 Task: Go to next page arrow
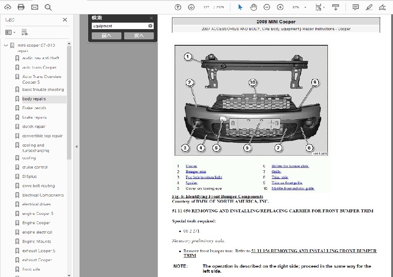[x=191, y=7]
